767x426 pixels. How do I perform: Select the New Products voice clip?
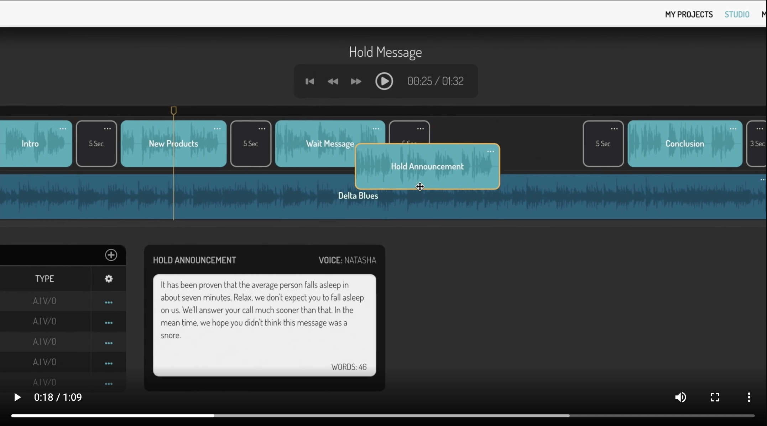click(173, 144)
